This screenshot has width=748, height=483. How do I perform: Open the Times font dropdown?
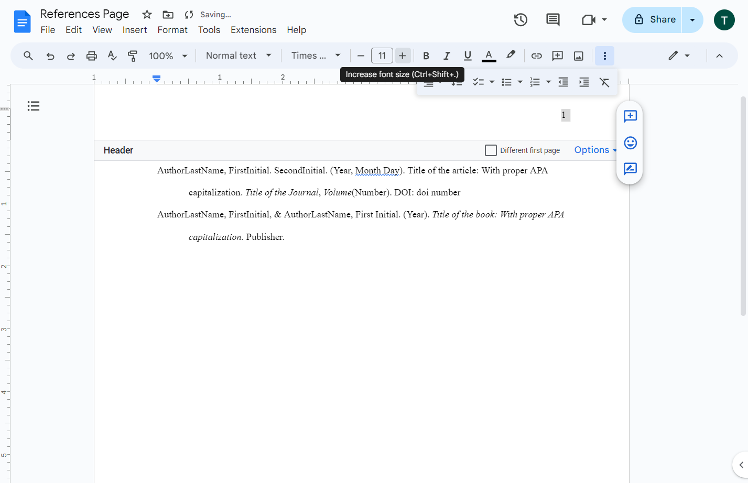pos(316,56)
